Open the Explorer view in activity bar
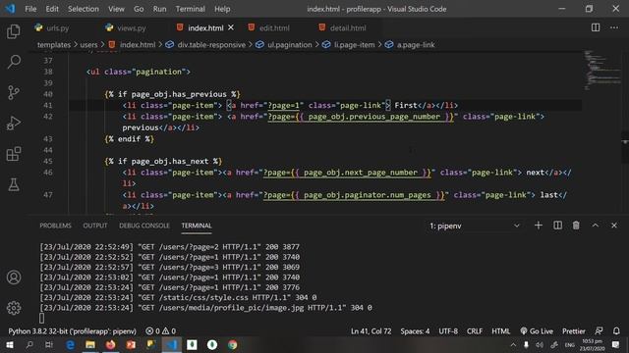 pyautogui.click(x=14, y=31)
